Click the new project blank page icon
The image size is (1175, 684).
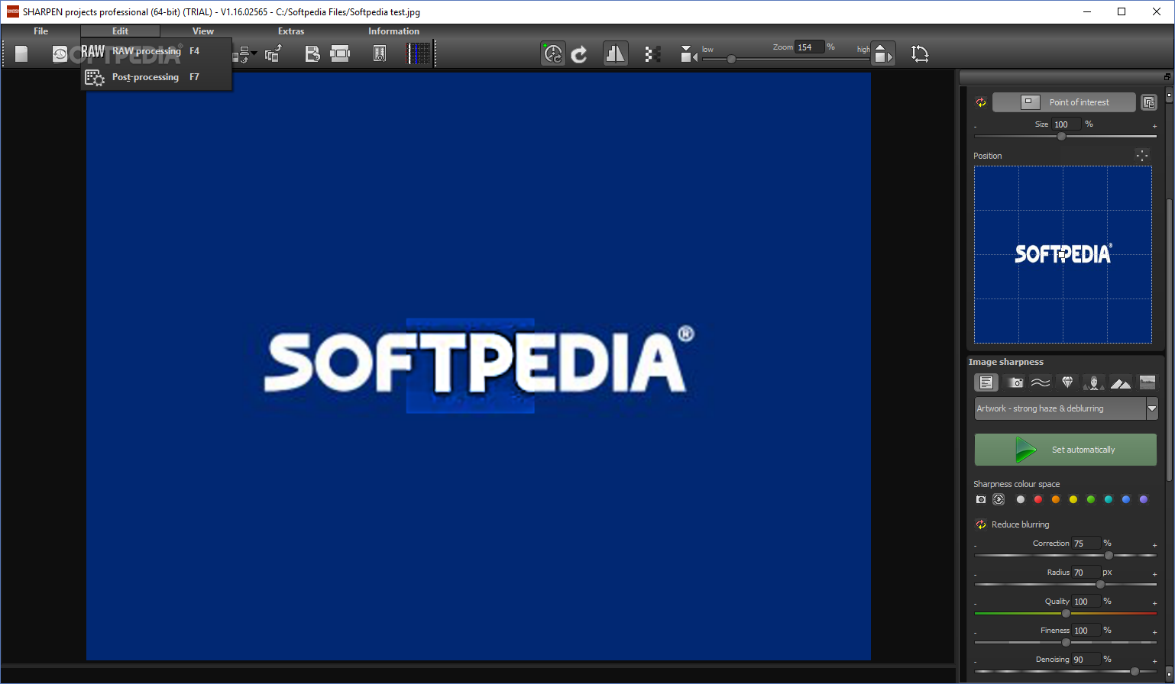coord(21,53)
